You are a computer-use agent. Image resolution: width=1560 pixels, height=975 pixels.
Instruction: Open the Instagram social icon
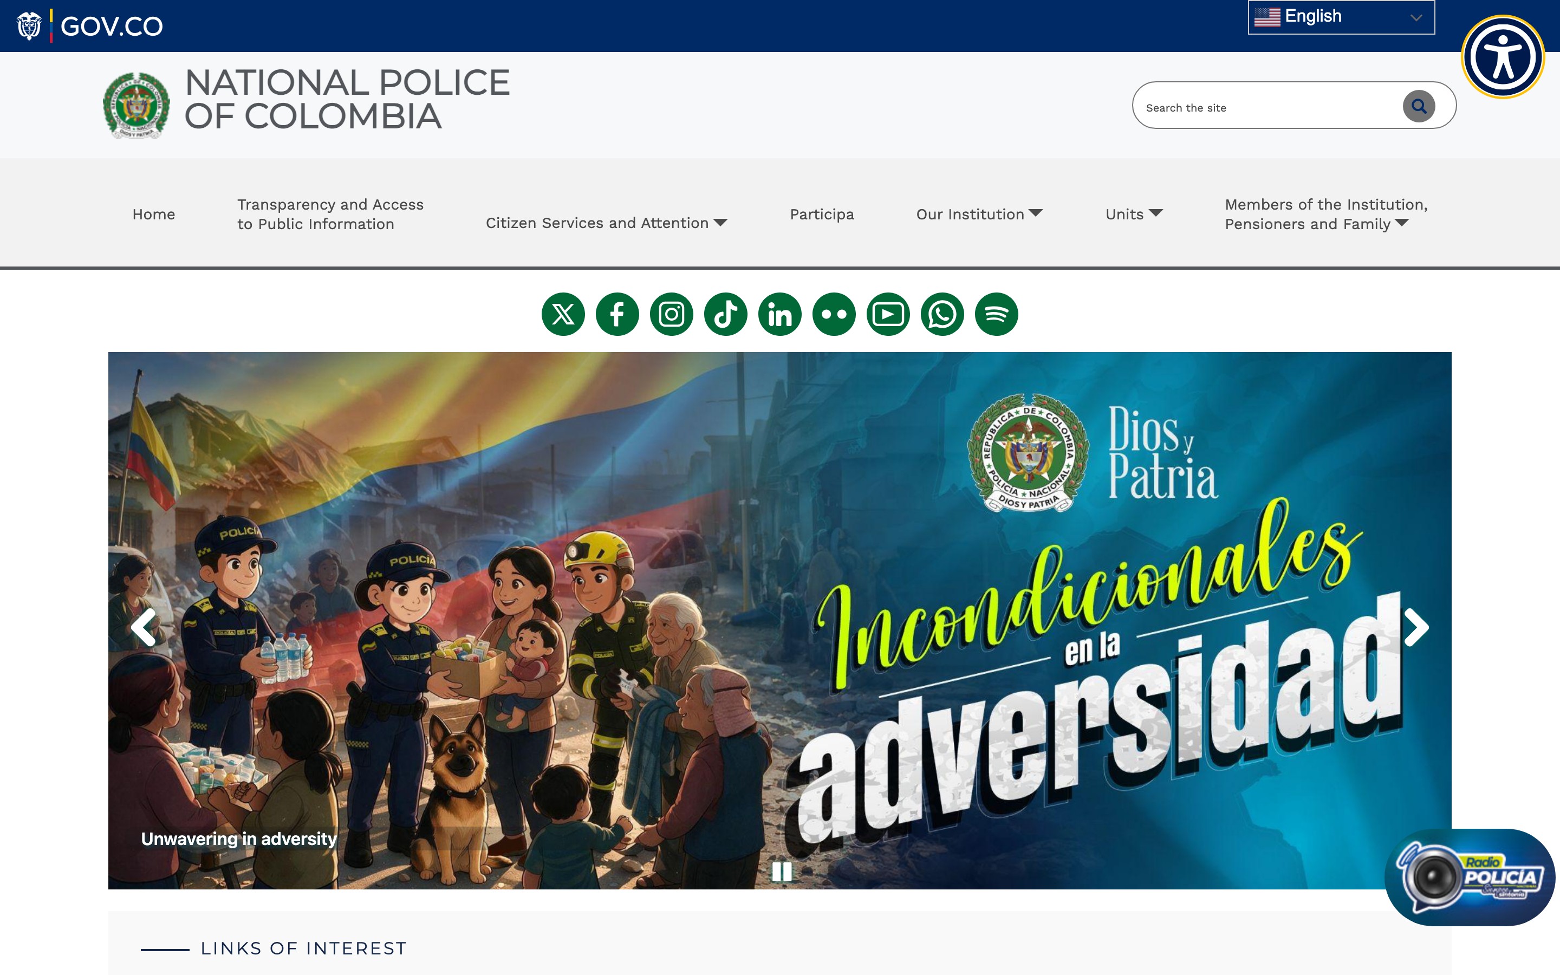(671, 315)
